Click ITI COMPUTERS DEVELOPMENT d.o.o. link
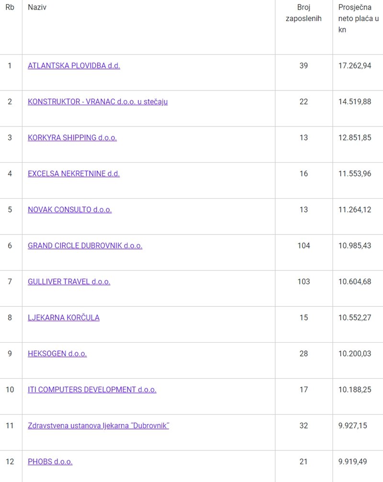The image size is (383, 482). coord(92,390)
